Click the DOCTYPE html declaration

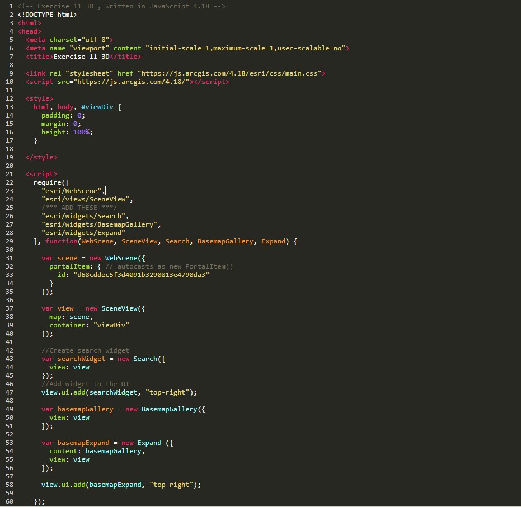click(x=47, y=15)
